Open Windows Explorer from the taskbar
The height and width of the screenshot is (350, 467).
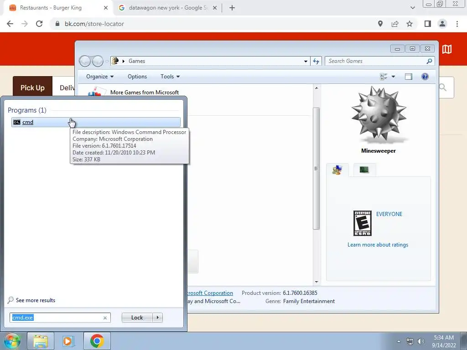click(x=41, y=341)
